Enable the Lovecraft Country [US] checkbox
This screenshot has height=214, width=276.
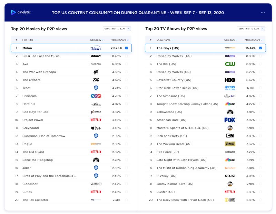260,80
